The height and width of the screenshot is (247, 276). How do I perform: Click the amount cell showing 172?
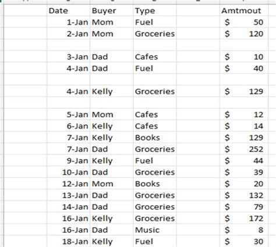click(244, 218)
